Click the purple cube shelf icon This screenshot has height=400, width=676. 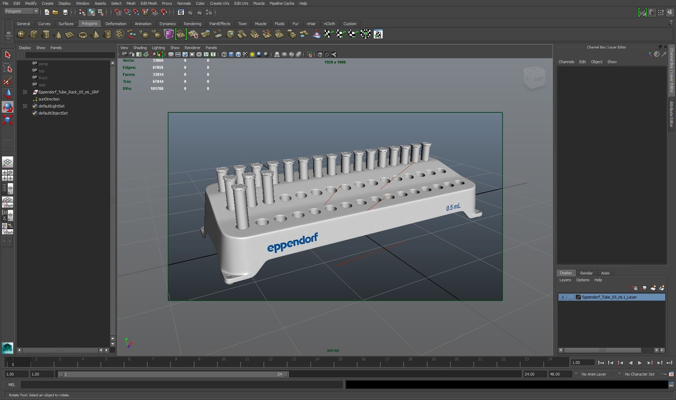(169, 34)
